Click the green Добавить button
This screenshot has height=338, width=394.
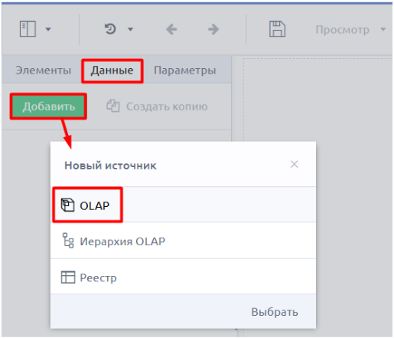click(x=48, y=107)
